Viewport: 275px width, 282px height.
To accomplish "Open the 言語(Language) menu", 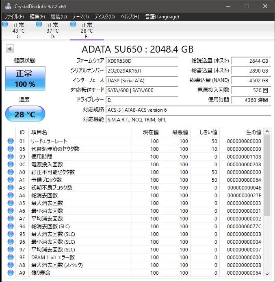I will pos(162,17).
